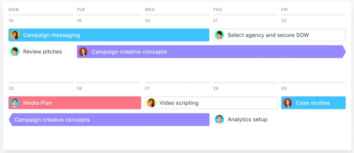Open the blue Case studies task

point(313,103)
